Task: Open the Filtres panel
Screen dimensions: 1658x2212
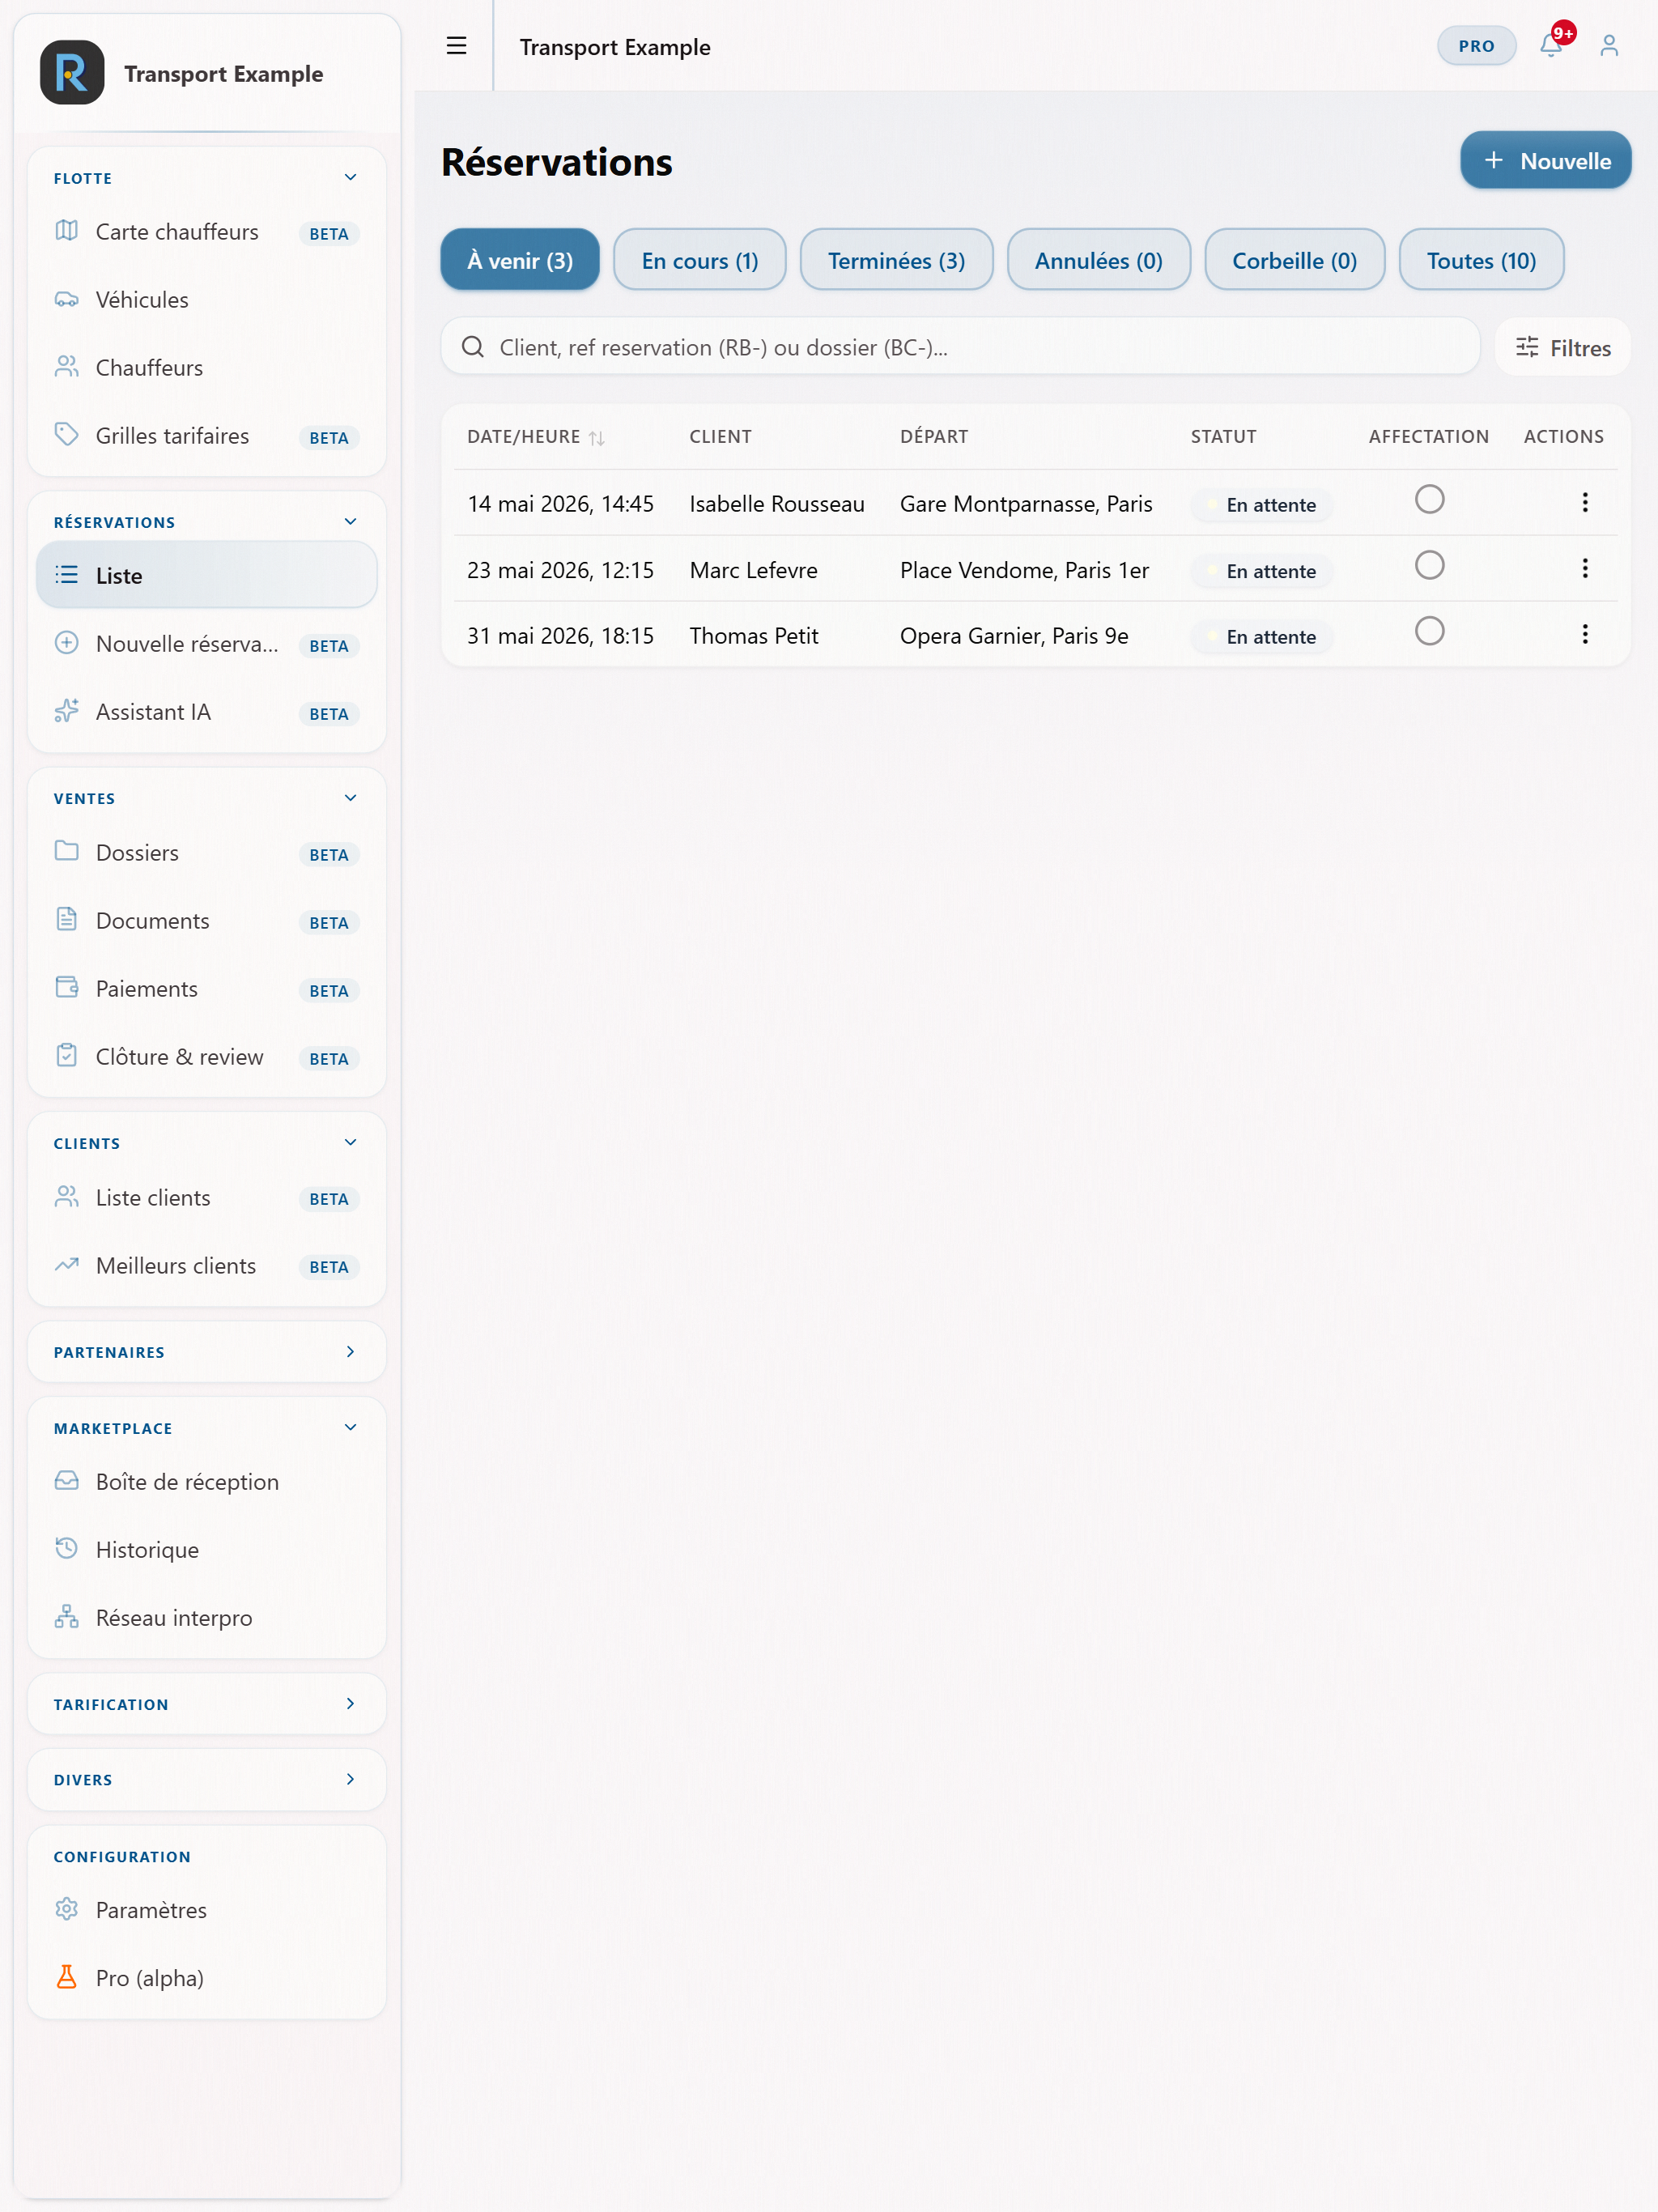Action: point(1562,347)
